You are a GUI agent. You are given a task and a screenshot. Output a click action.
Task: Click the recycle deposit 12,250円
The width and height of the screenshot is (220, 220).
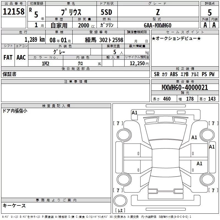pyautogui.click(x=139, y=64)
